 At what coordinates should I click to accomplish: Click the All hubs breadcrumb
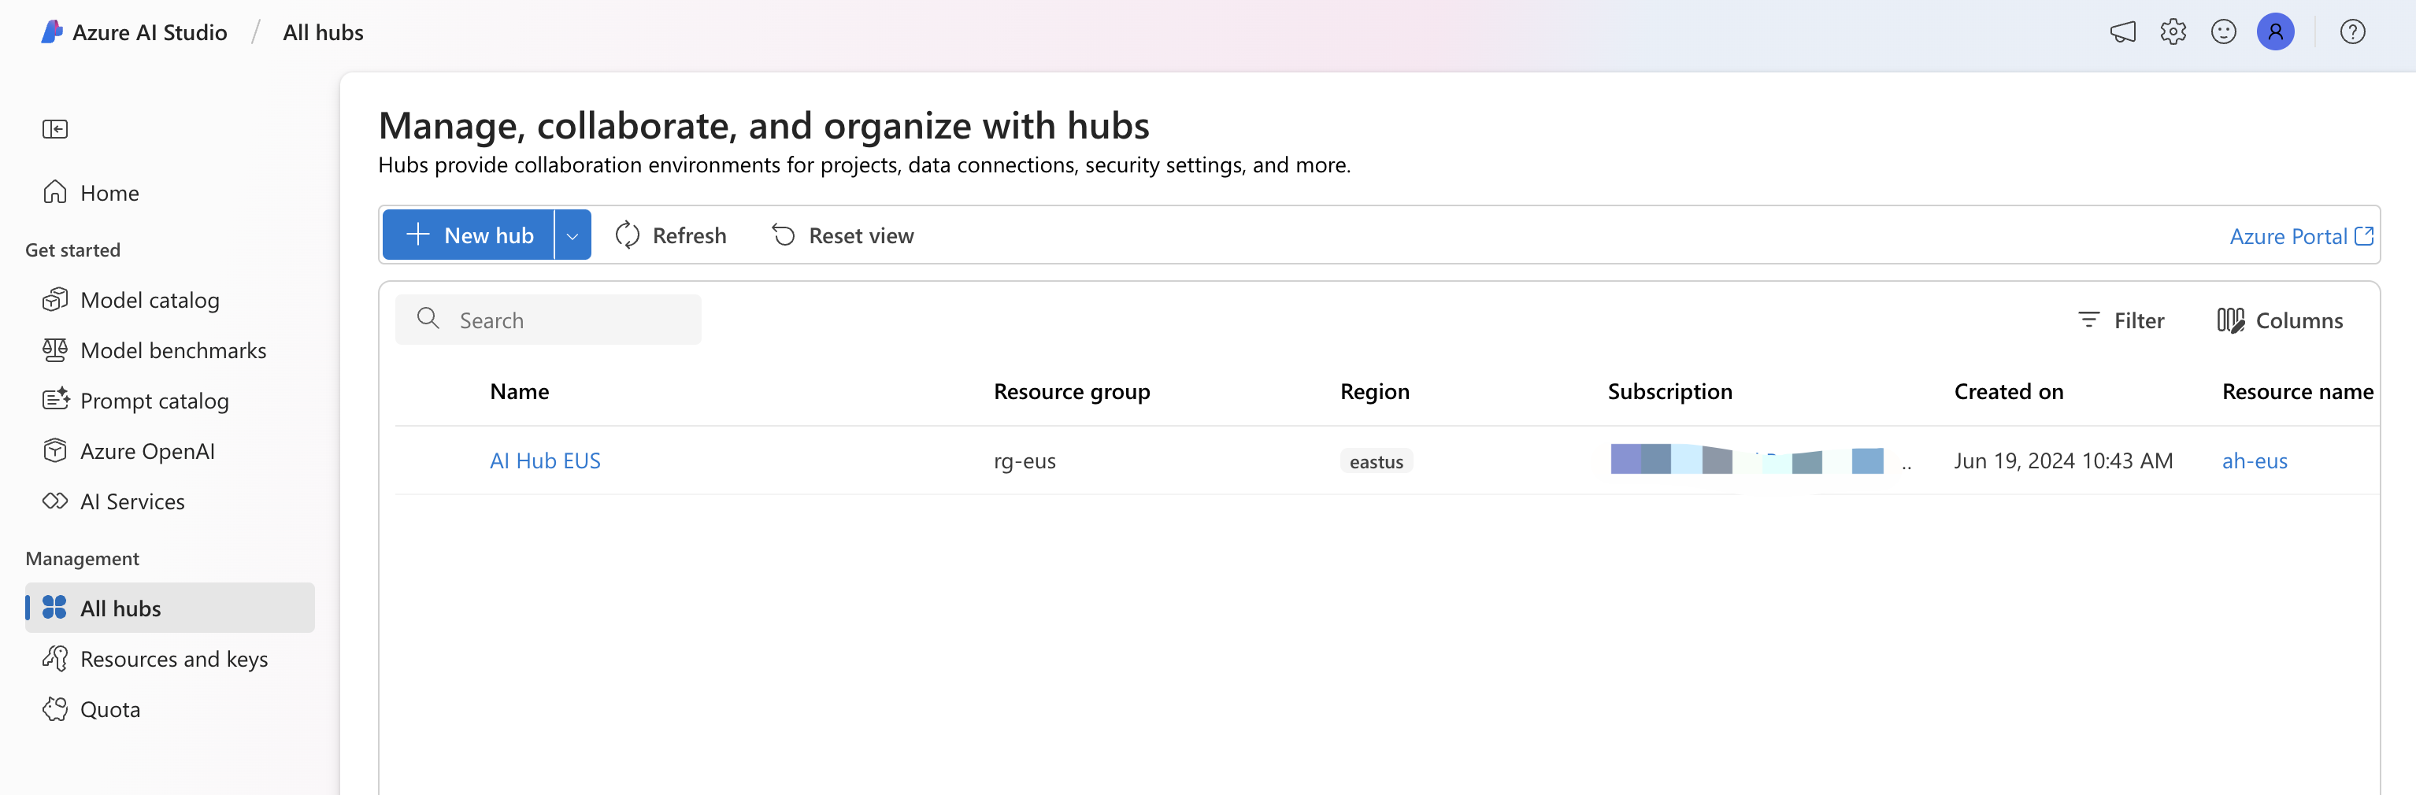click(x=323, y=31)
